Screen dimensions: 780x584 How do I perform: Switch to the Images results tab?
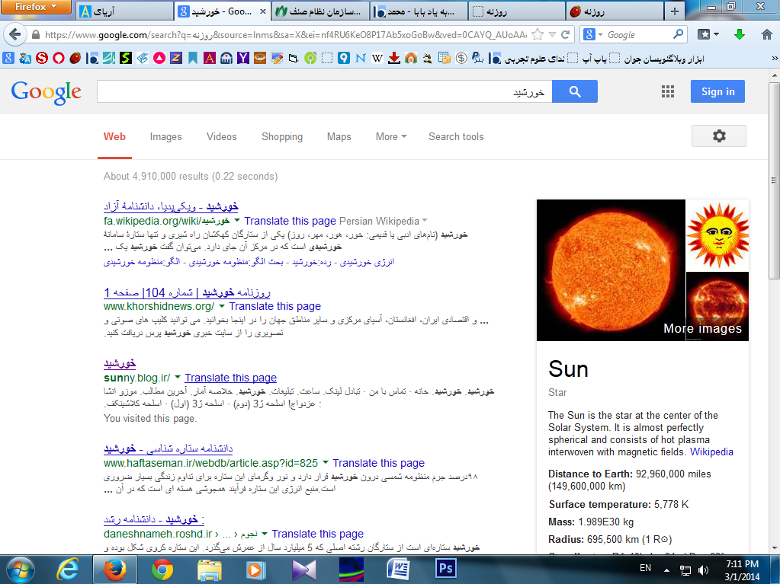(x=165, y=137)
